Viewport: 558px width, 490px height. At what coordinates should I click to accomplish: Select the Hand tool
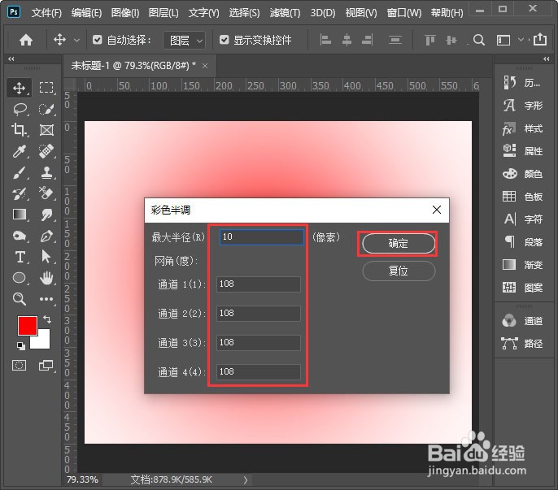tap(46, 278)
